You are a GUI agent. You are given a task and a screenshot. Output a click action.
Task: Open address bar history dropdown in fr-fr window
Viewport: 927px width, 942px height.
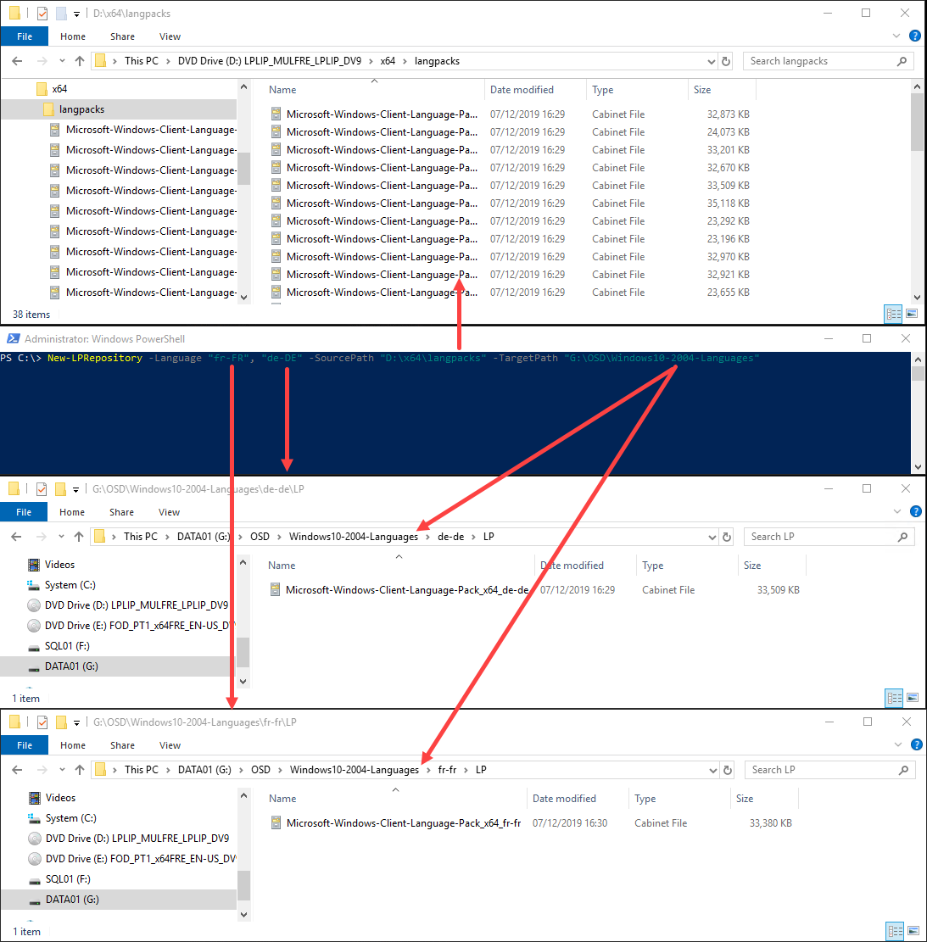tap(713, 770)
